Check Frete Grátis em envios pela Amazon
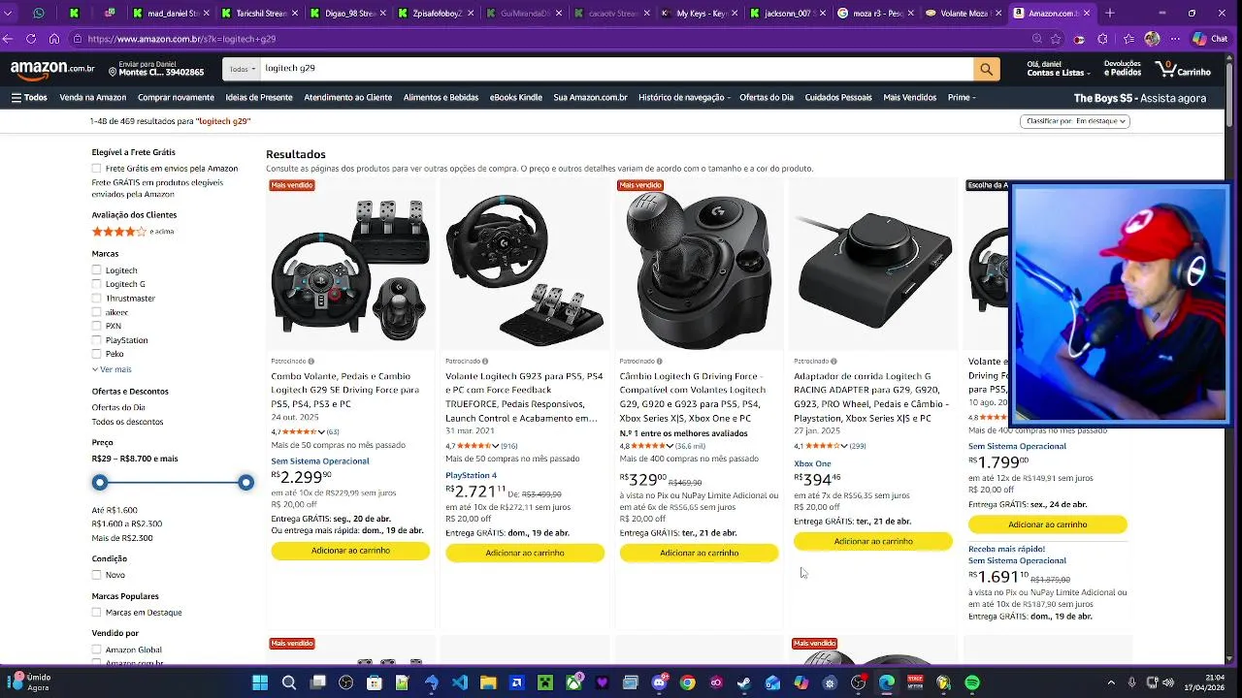Image resolution: width=1242 pixels, height=698 pixels. pos(96,169)
